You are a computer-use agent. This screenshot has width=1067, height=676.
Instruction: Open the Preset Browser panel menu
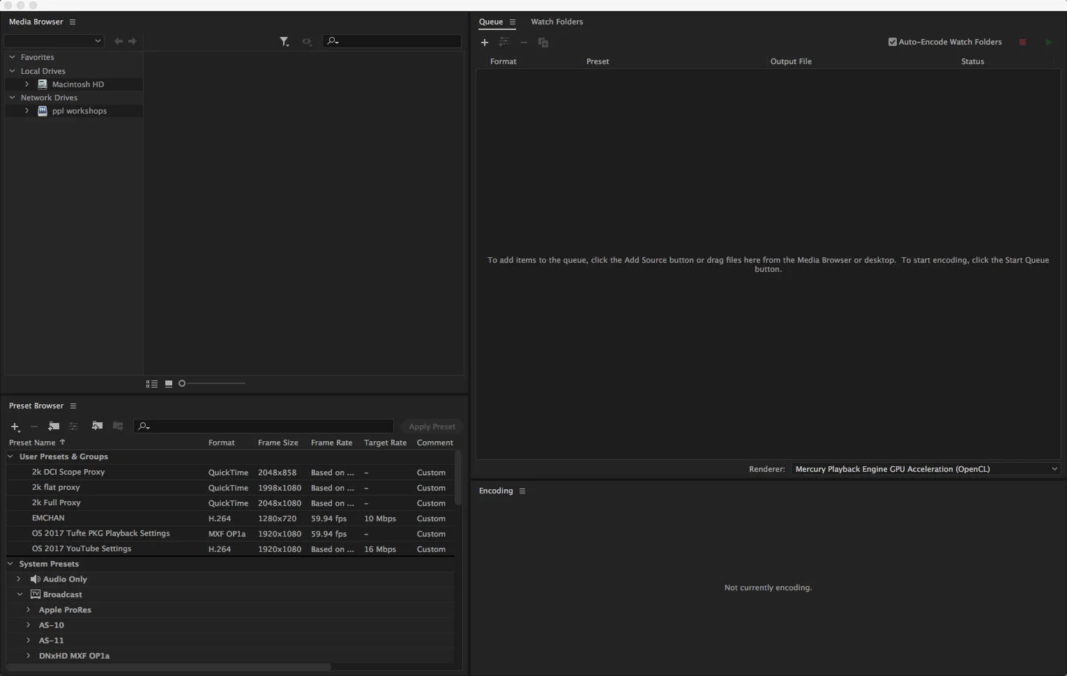coord(73,406)
